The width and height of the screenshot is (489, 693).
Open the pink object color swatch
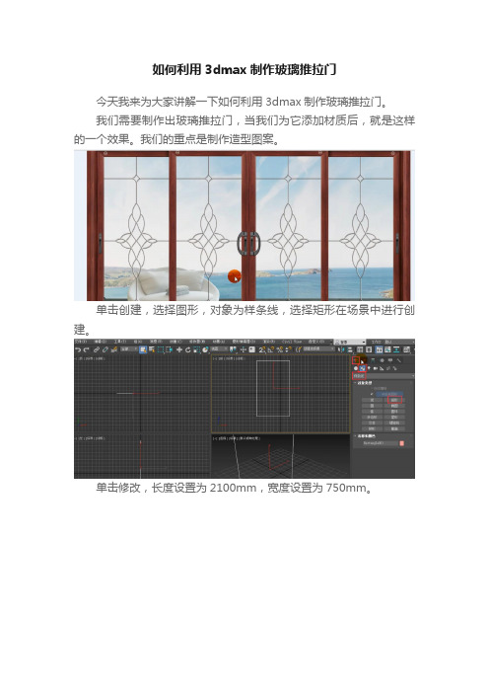[x=401, y=443]
